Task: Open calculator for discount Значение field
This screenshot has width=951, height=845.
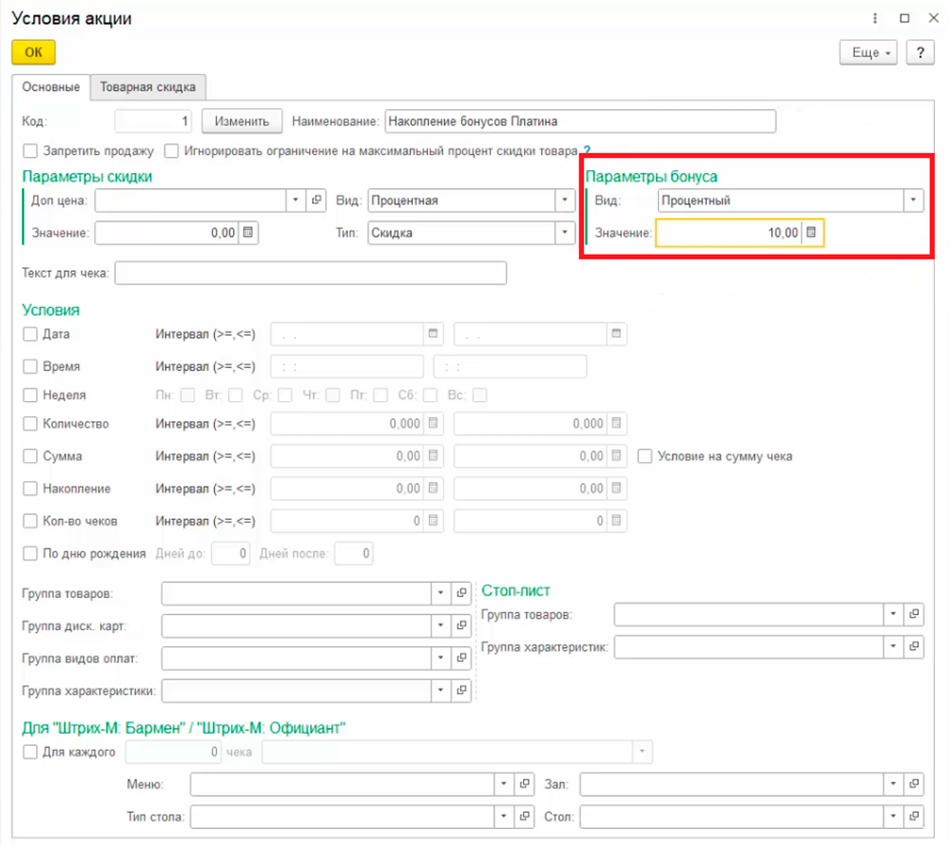Action: (x=247, y=233)
